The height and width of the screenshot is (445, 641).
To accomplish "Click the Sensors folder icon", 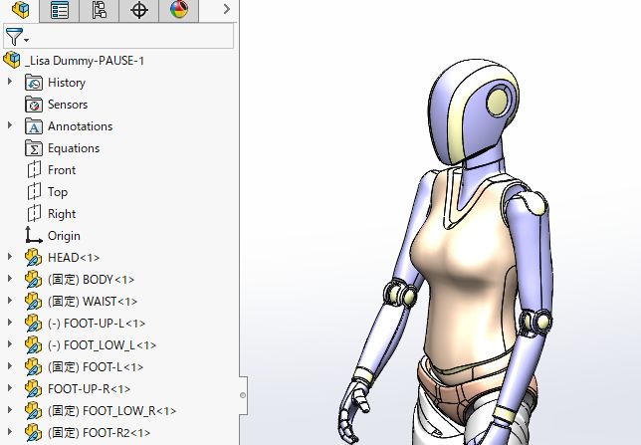I will click(34, 105).
